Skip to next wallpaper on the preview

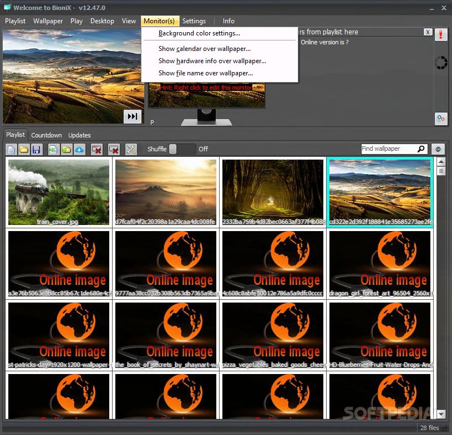point(133,116)
